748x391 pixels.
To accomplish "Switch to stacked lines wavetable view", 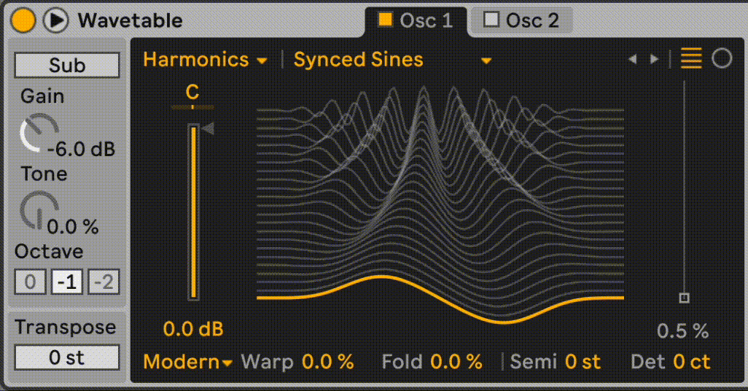I will (x=691, y=59).
